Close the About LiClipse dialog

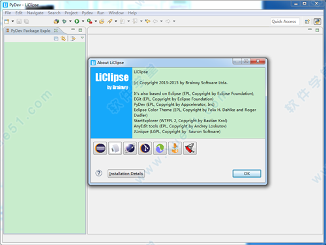point(258,61)
